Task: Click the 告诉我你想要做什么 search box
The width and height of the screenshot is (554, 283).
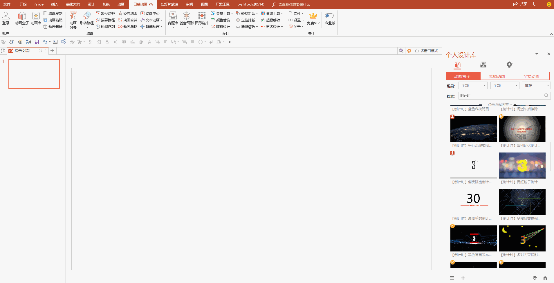Action: point(291,4)
